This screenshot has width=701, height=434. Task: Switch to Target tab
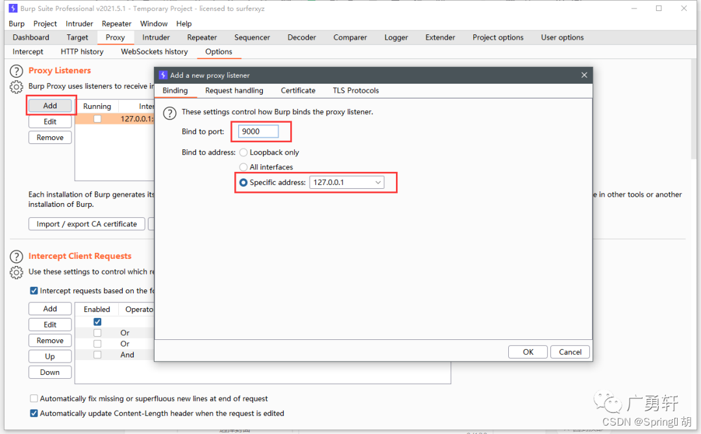[x=77, y=38]
